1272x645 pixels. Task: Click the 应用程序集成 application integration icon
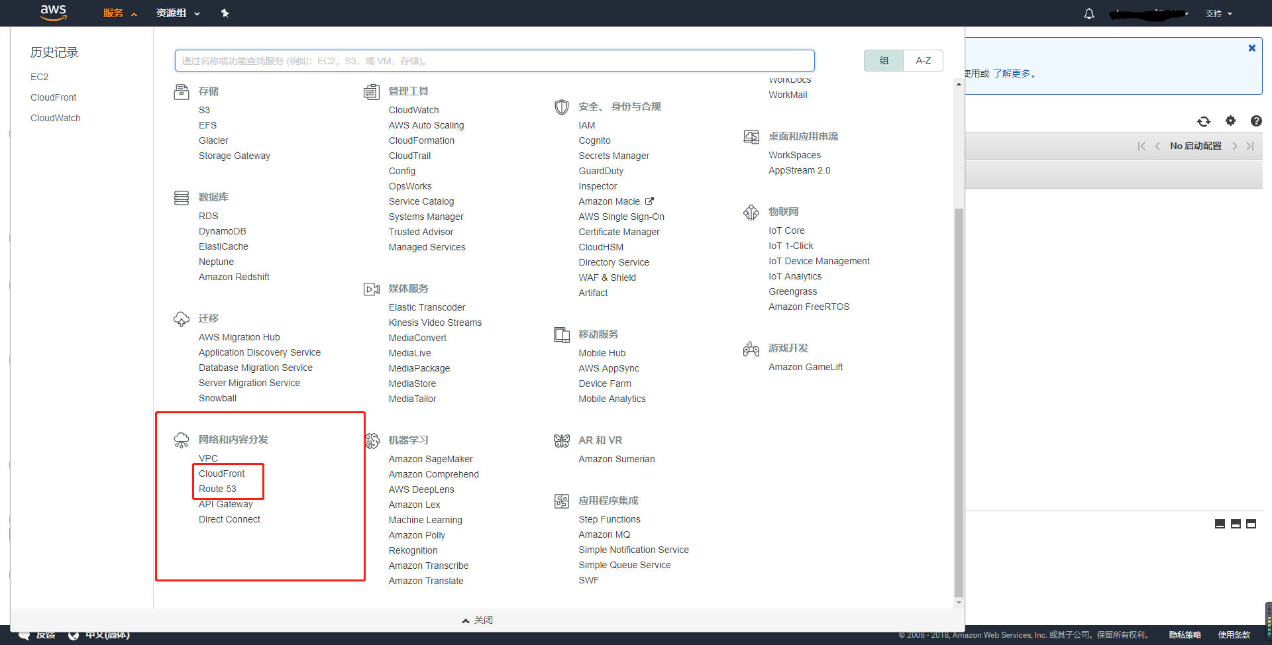pos(562,501)
